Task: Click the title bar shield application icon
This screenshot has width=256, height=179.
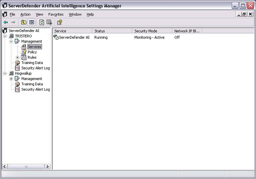Action: pyautogui.click(x=5, y=5)
